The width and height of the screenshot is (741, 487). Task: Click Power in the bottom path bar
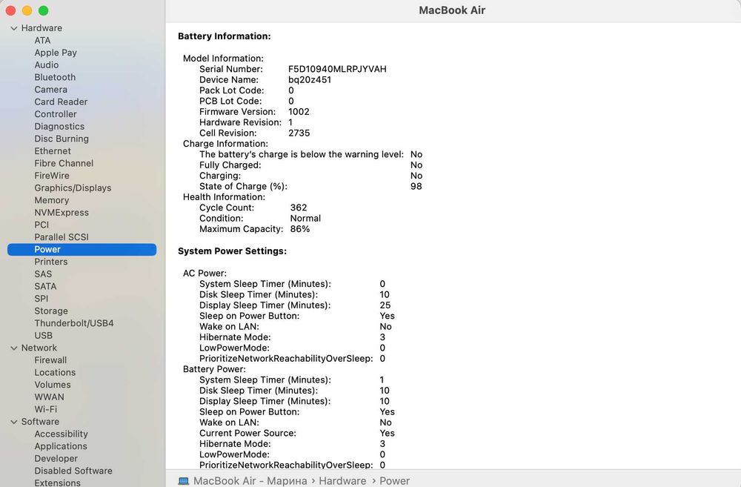click(x=394, y=481)
